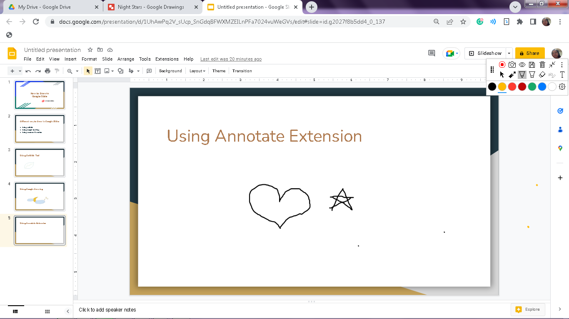The image size is (569, 319).
Task: Open Annotate settings gear
Action: (562, 87)
